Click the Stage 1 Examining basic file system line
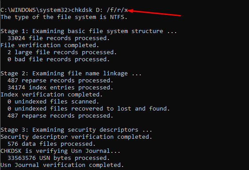Viewport: 249px width, 170px height. tap(88, 31)
